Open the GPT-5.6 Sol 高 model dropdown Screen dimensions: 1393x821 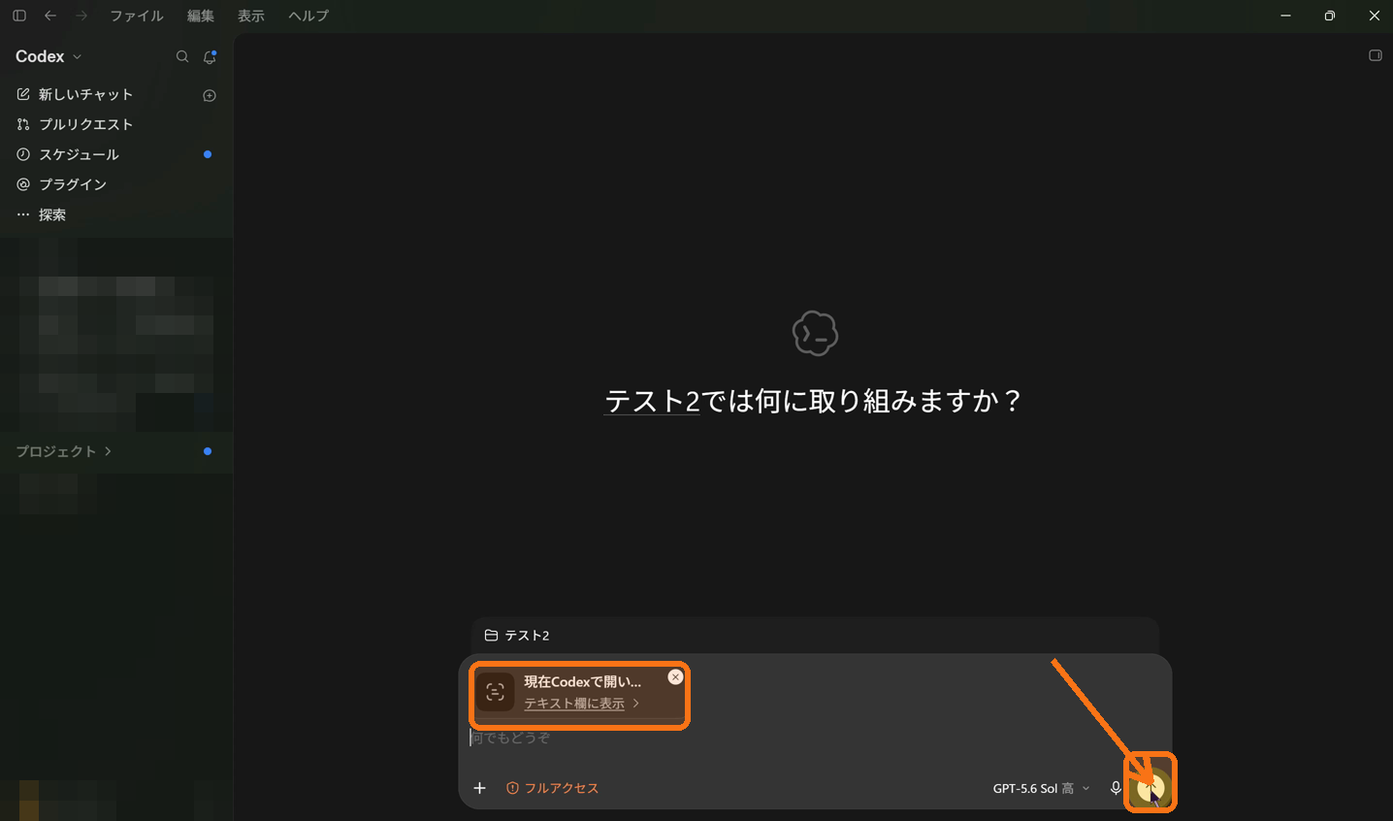tap(1041, 788)
